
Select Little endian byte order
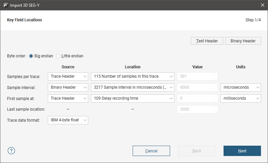click(58, 56)
